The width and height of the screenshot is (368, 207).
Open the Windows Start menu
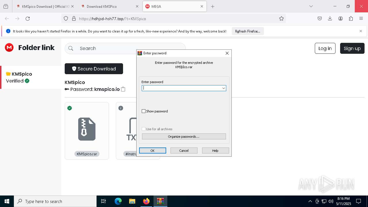(7, 201)
